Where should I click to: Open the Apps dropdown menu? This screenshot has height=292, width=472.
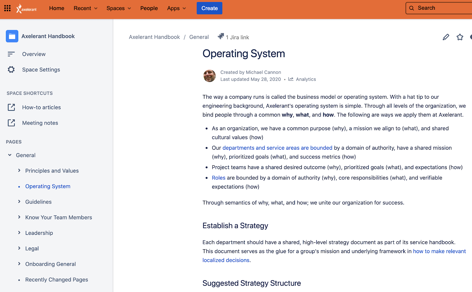pos(176,8)
